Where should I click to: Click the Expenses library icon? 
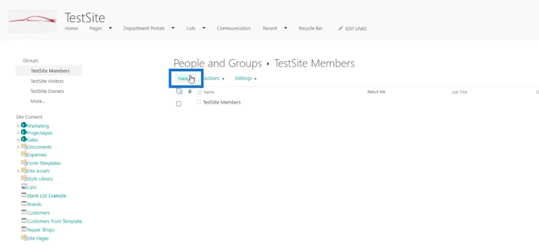(x=24, y=154)
